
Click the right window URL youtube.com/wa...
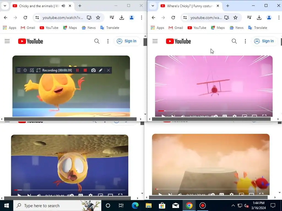[x=206, y=18]
